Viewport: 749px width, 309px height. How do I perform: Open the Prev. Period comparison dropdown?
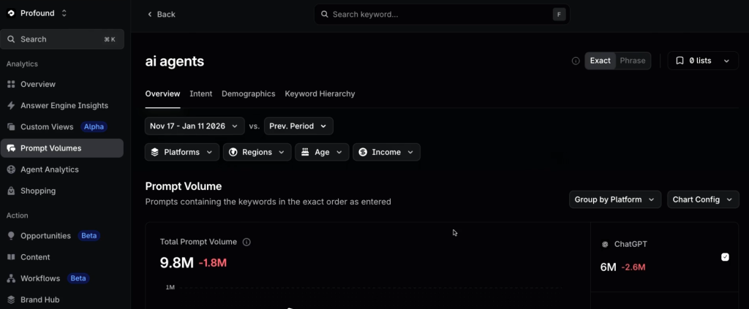pos(298,126)
